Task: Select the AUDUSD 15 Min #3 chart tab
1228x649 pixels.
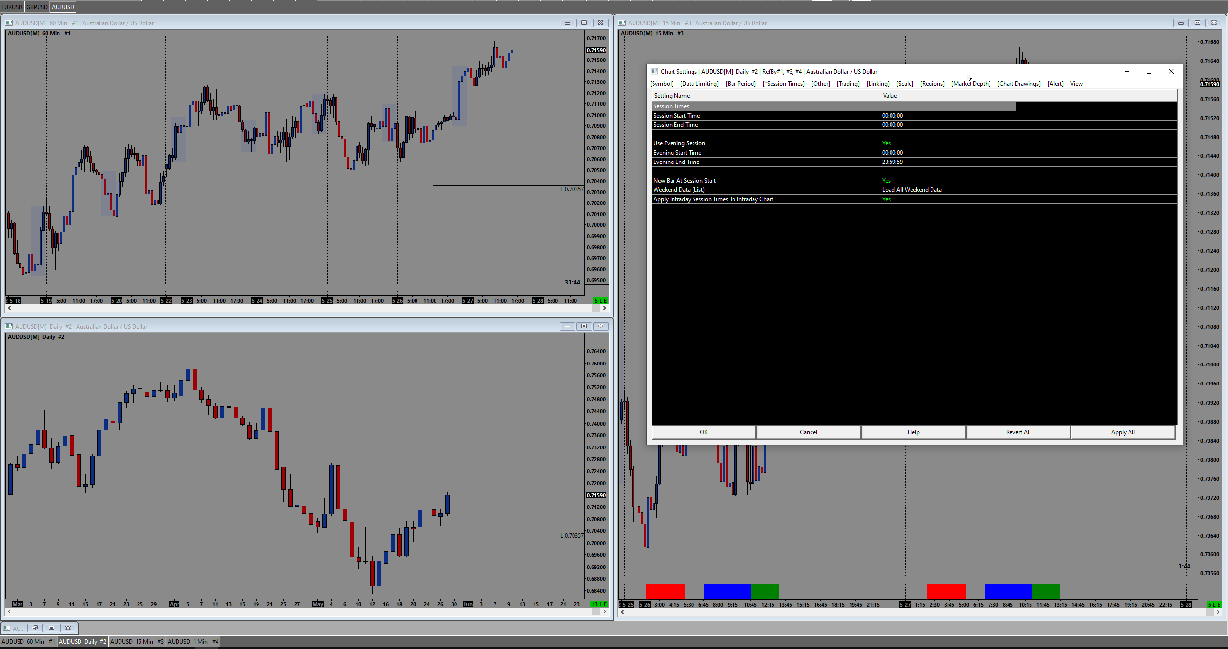Action: 137,641
